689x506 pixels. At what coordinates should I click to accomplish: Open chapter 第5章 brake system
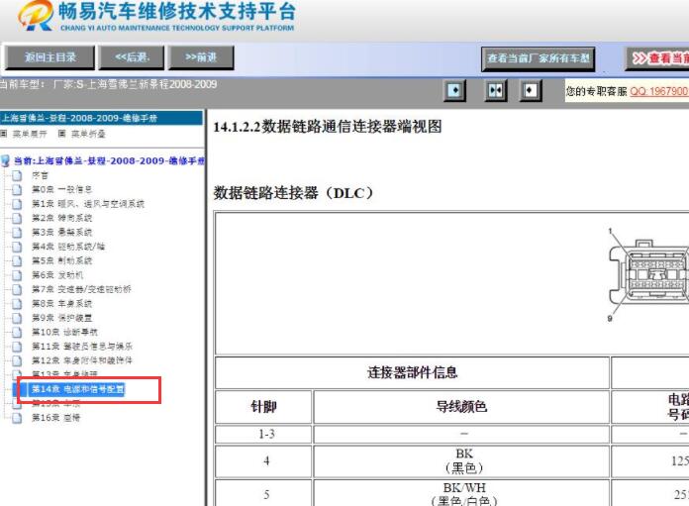tap(62, 260)
